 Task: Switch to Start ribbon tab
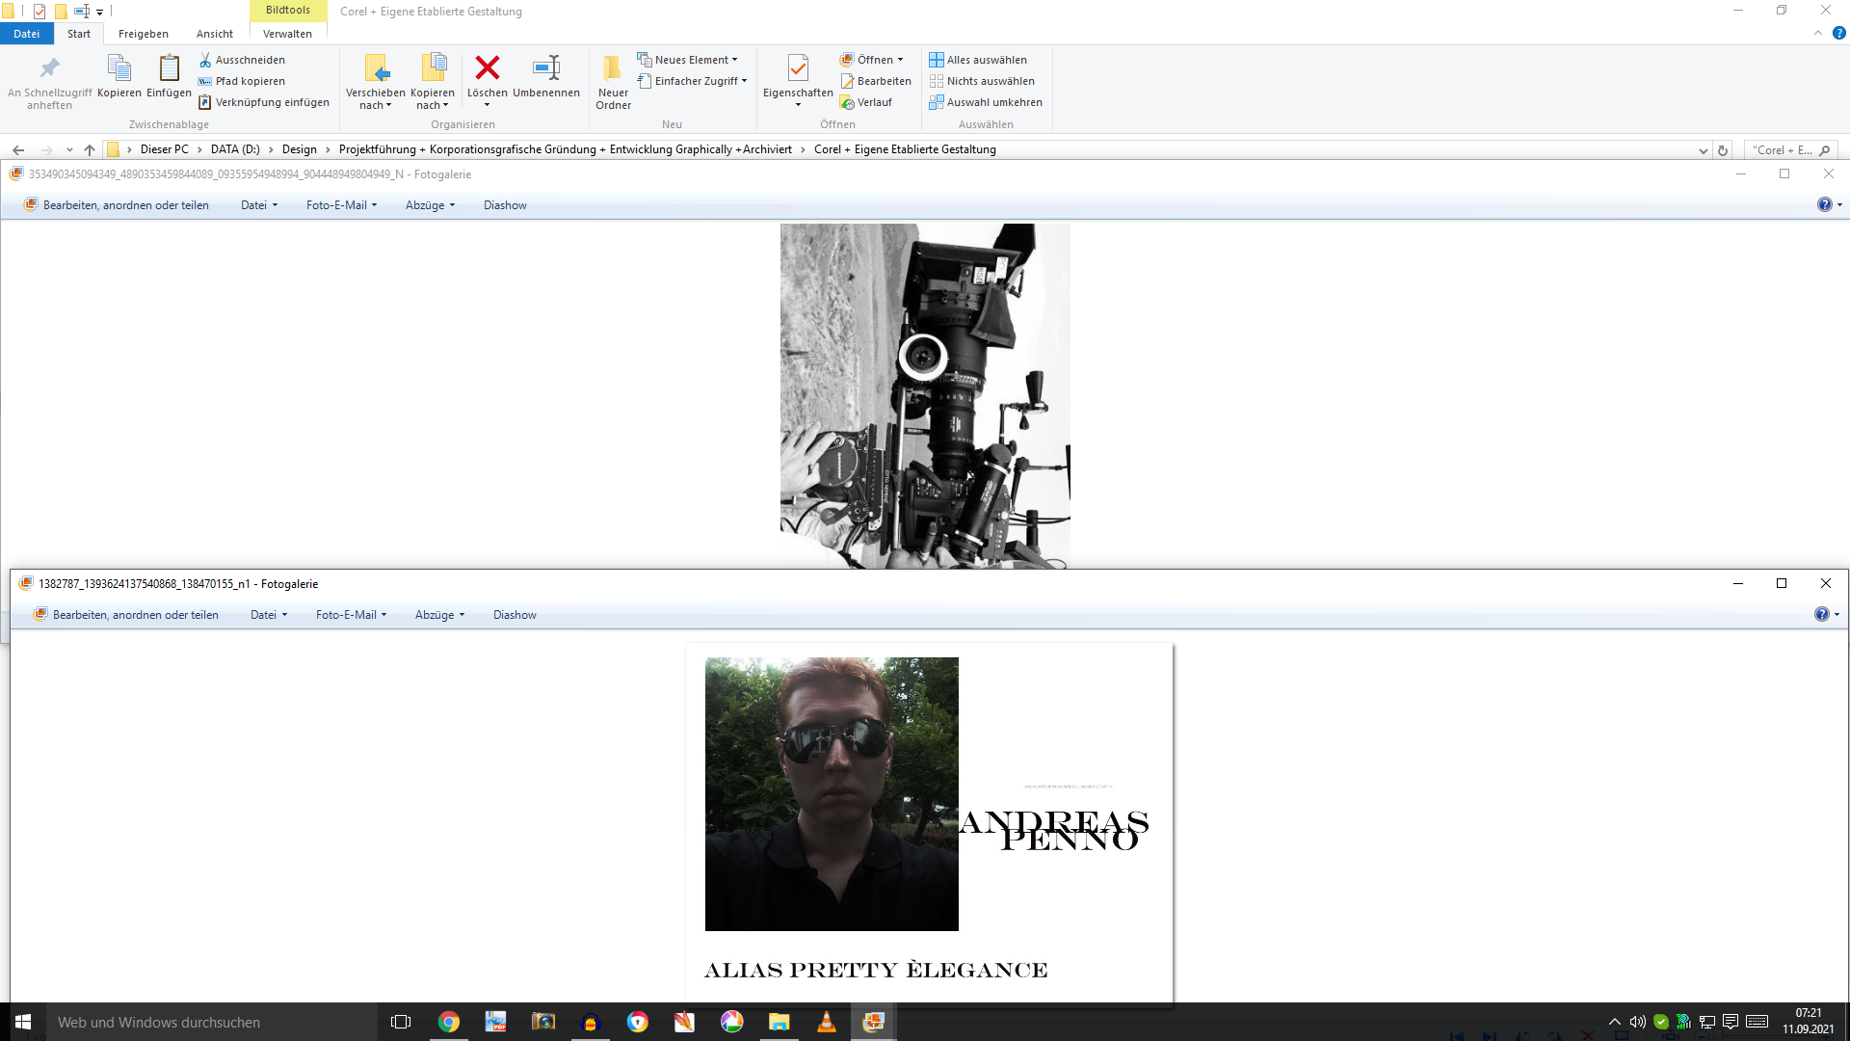(79, 34)
